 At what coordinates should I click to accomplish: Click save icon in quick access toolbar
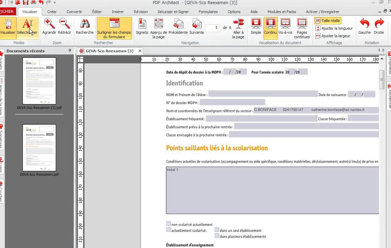click(26, 2)
